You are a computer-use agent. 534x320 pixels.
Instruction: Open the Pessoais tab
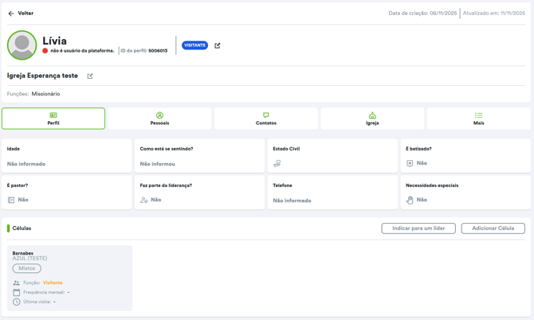(x=159, y=119)
